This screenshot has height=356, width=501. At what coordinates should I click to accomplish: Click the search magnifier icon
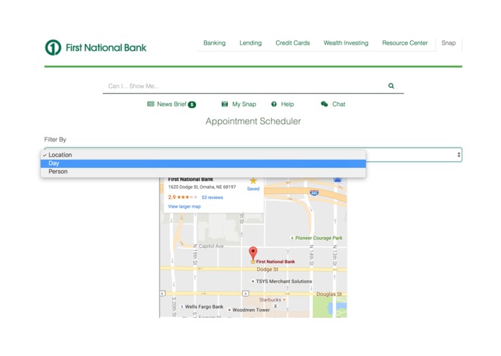391,86
